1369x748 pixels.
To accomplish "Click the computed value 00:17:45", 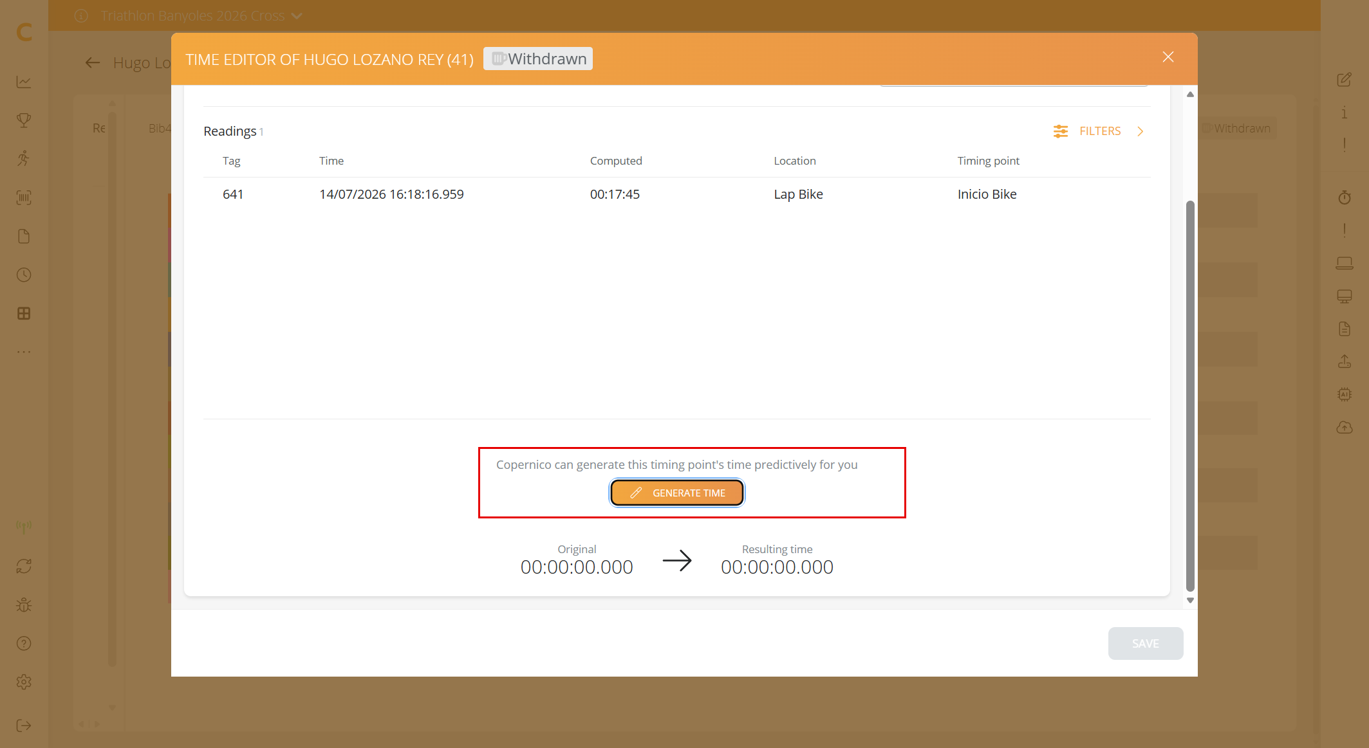I will (615, 194).
